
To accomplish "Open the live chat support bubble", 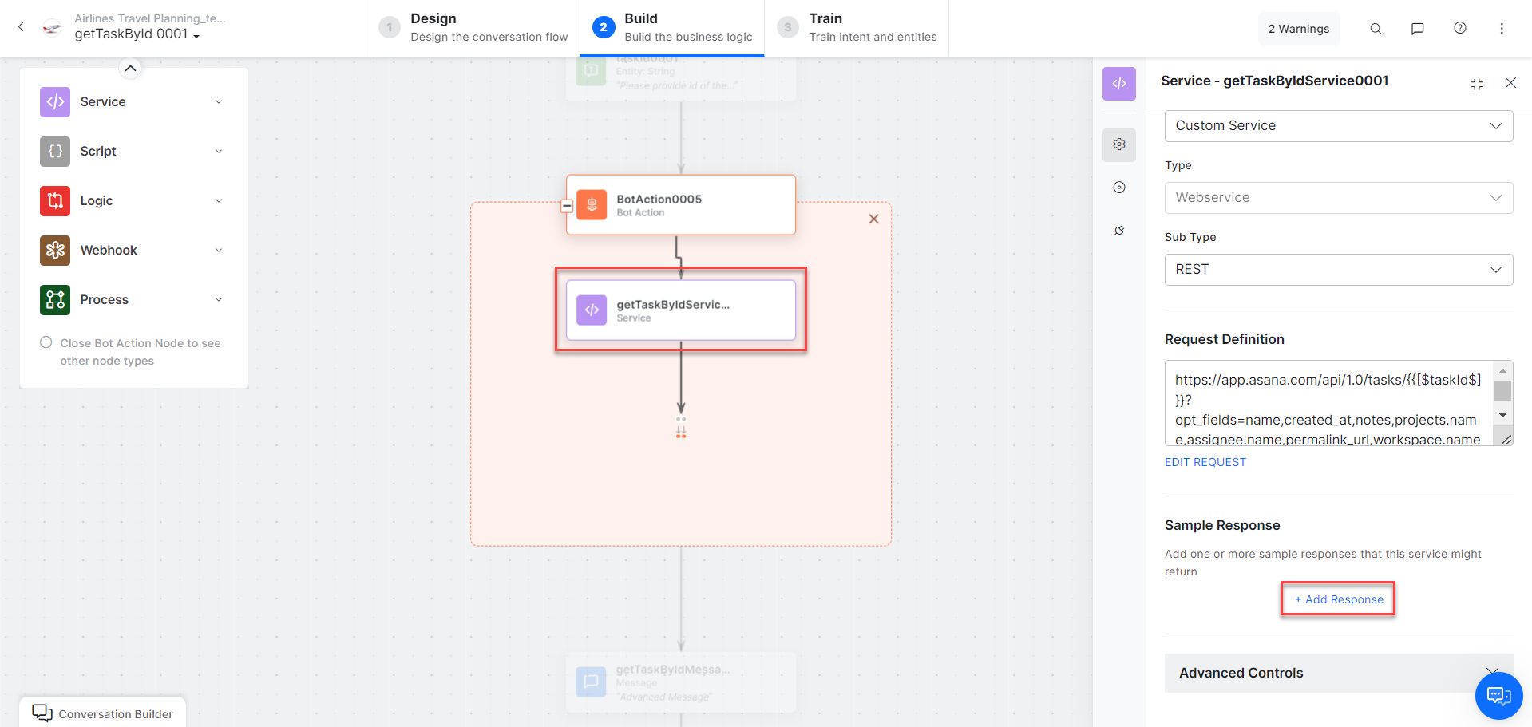I will [1498, 696].
